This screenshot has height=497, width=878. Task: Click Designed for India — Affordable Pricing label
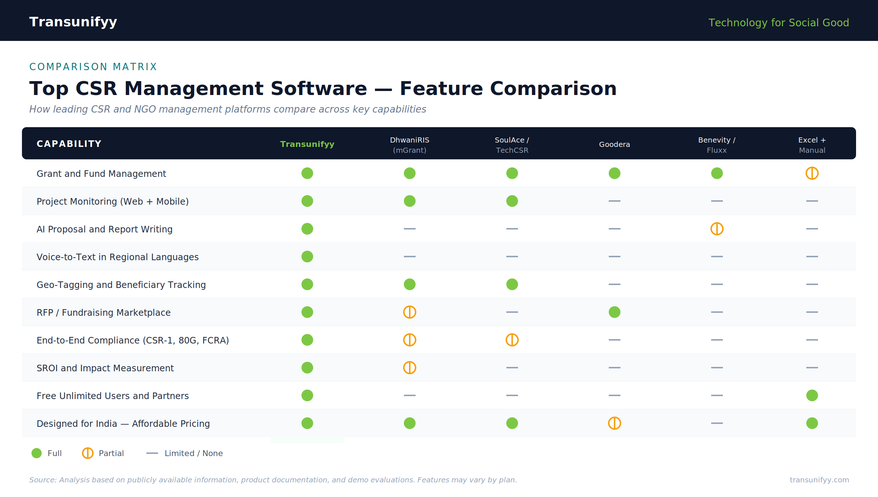pyautogui.click(x=123, y=424)
